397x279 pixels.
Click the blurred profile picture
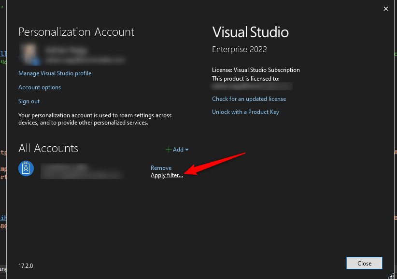tap(30, 54)
